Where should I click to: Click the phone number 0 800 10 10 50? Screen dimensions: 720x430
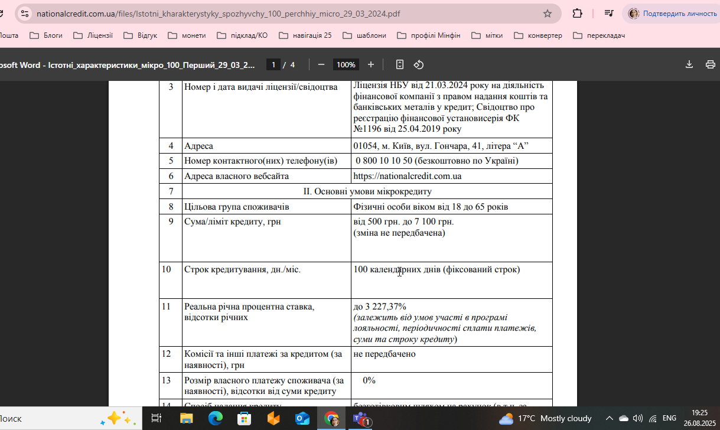pos(383,161)
